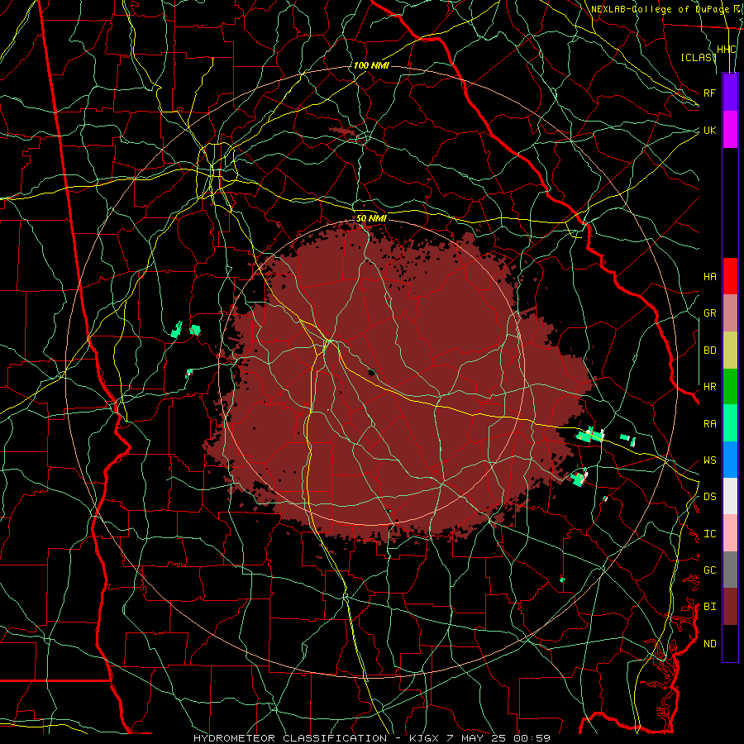Click the 'BI' legend label
The width and height of the screenshot is (744, 744).
coord(710,607)
